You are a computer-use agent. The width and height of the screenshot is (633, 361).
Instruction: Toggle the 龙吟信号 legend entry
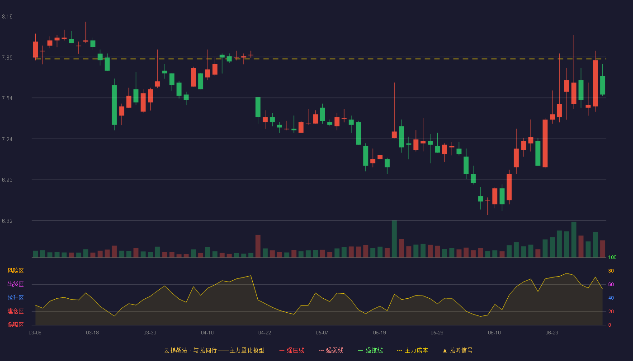[x=457, y=350]
